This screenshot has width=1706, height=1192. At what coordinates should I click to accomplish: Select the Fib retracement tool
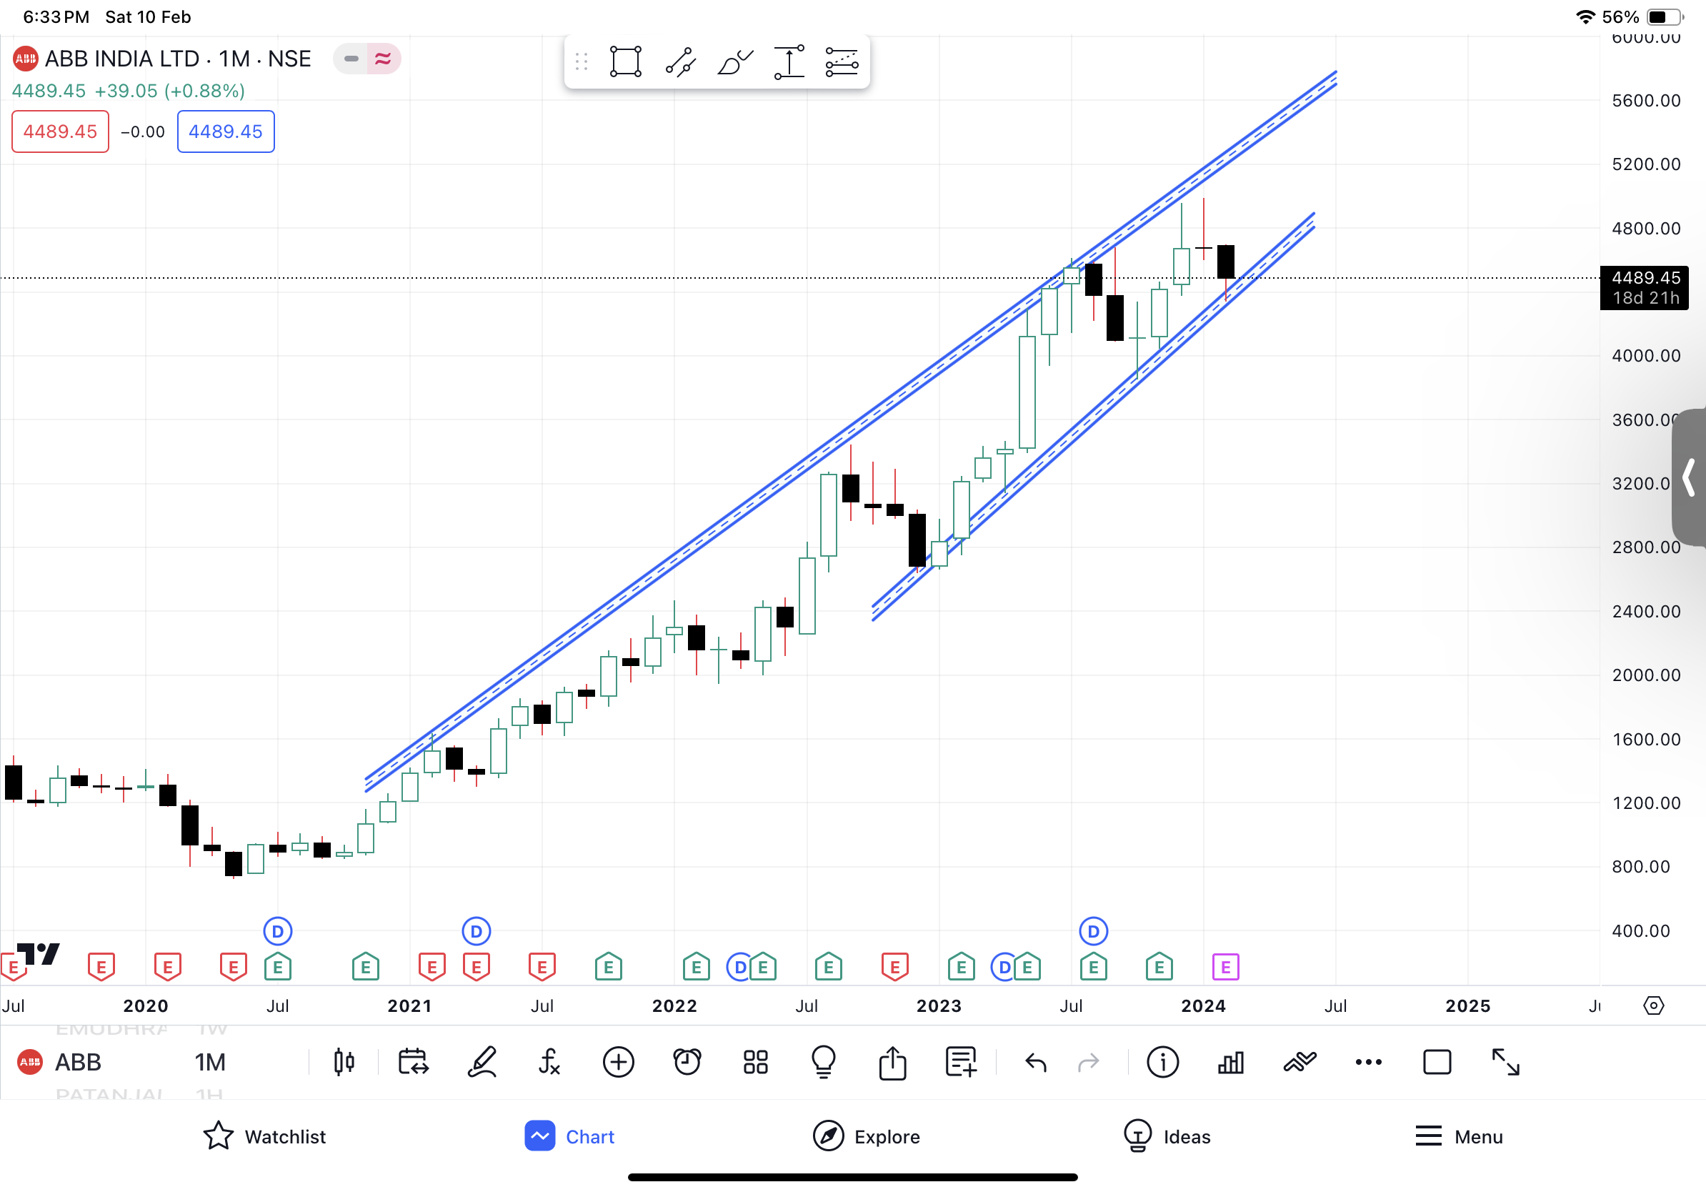842,61
